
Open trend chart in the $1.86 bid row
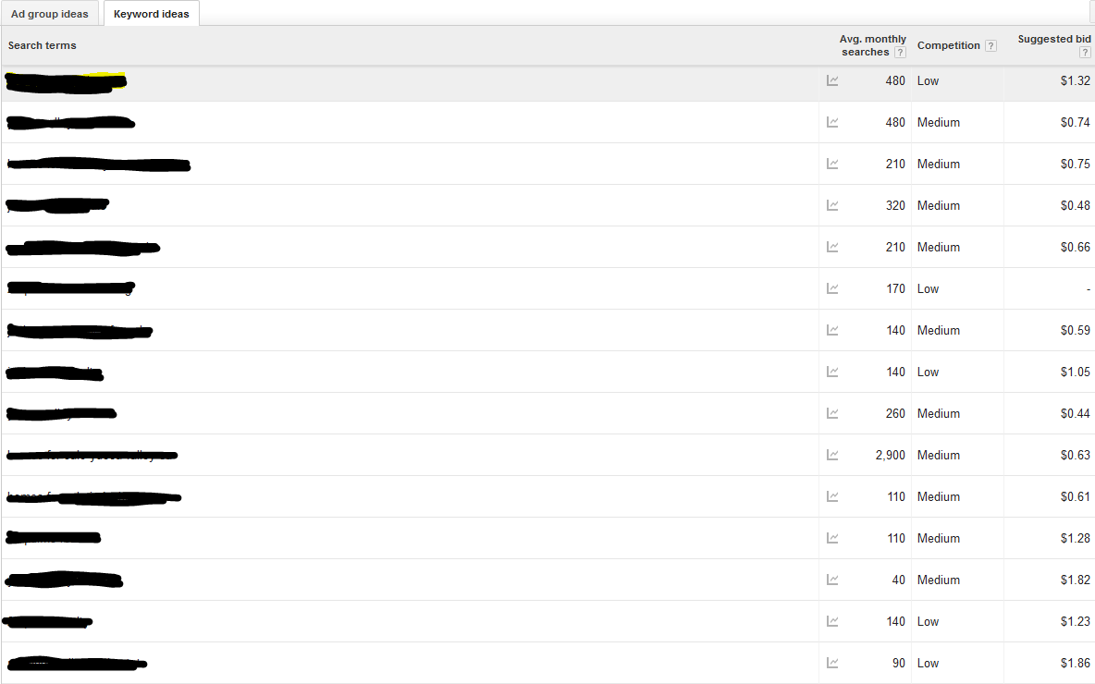832,663
